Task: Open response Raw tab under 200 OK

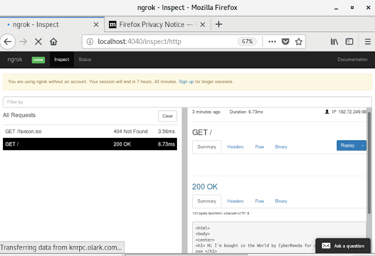Action: pyautogui.click(x=260, y=202)
